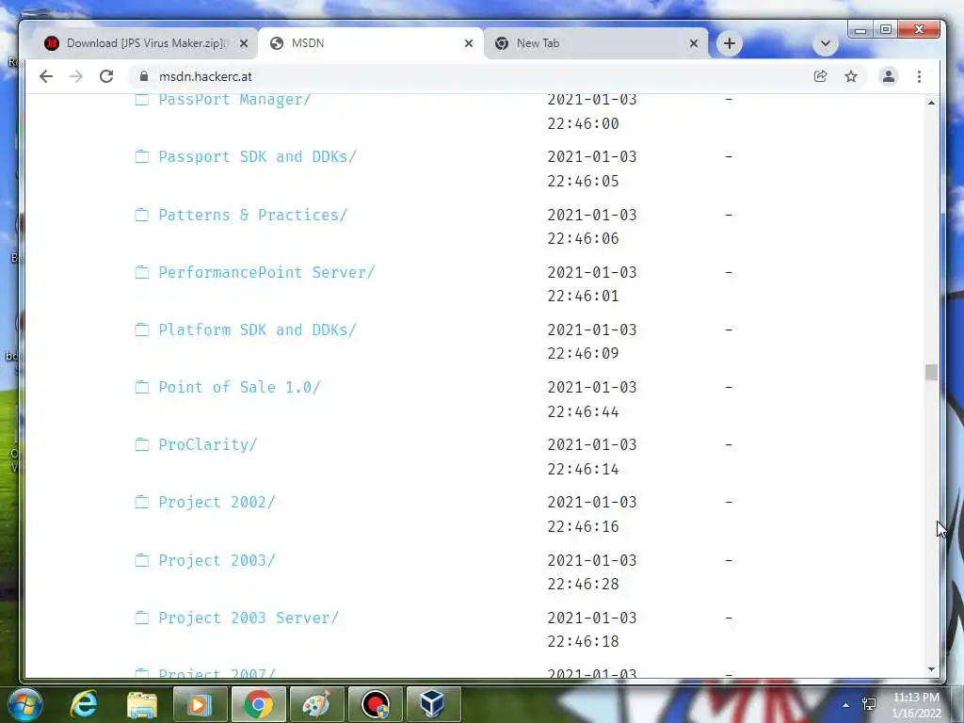The image size is (964, 723).
Task: Click the page scrollbar down arrow
Action: click(931, 669)
